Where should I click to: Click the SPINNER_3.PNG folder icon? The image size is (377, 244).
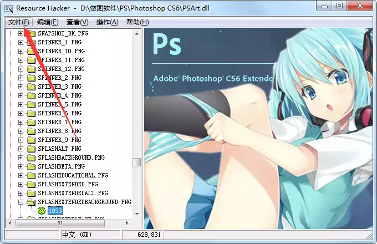tap(31, 87)
